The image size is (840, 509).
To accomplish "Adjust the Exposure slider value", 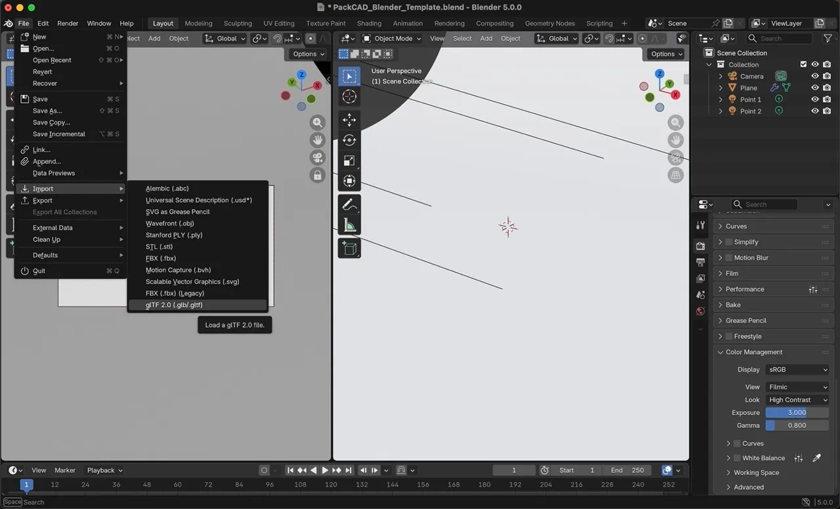I will pyautogui.click(x=796, y=412).
